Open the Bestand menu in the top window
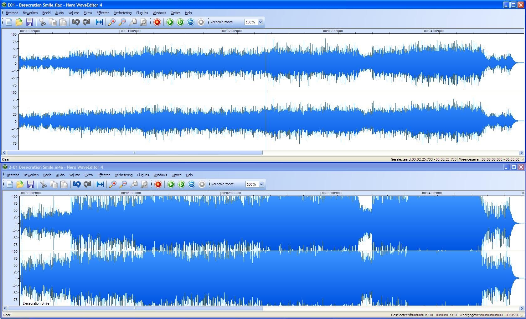 pyautogui.click(x=12, y=13)
